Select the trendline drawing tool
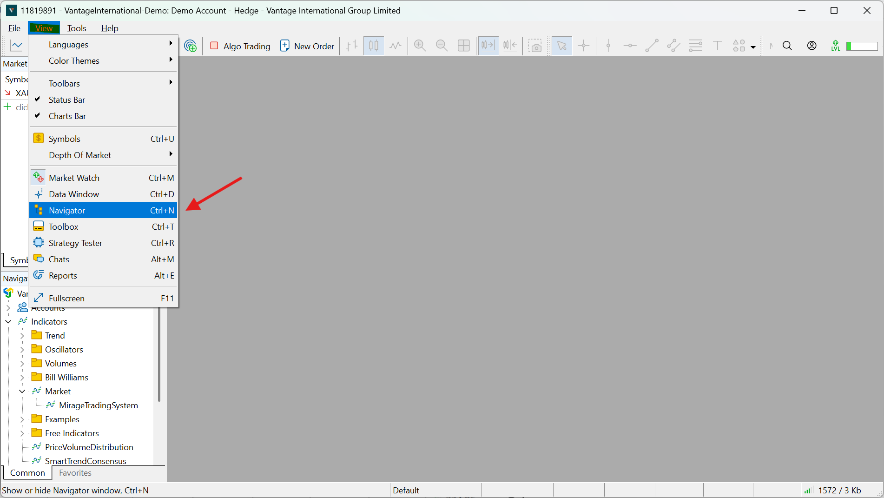The height and width of the screenshot is (498, 884). [652, 46]
